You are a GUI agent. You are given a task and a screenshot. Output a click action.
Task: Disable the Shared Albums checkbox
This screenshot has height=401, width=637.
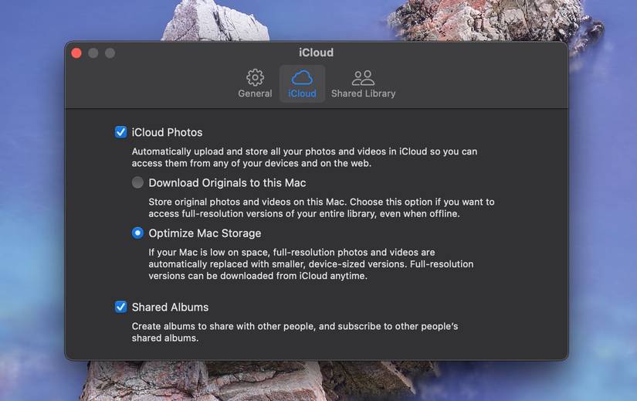tap(120, 307)
